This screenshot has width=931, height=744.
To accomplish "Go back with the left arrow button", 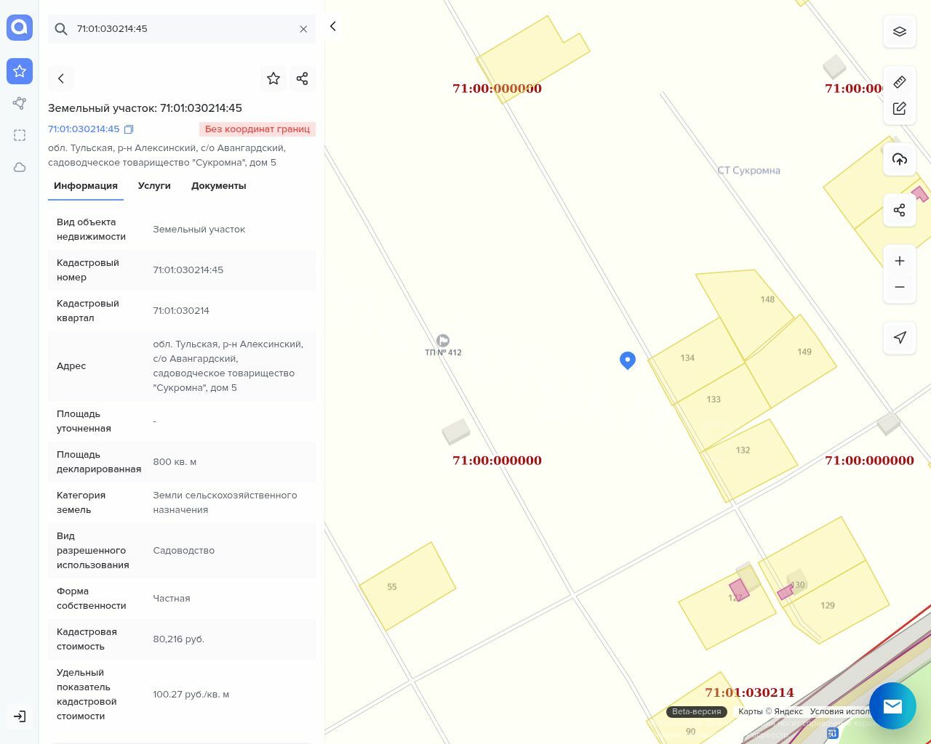I will pyautogui.click(x=61, y=78).
